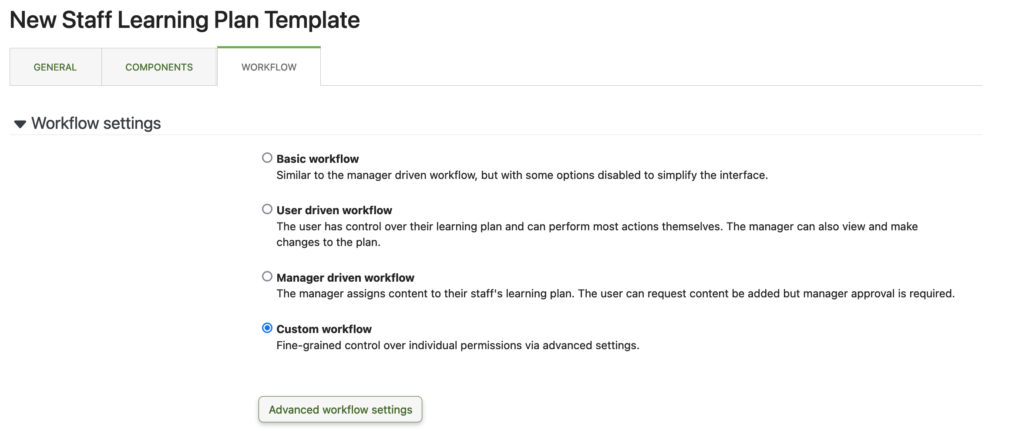Select the Workflow tab

tap(269, 67)
